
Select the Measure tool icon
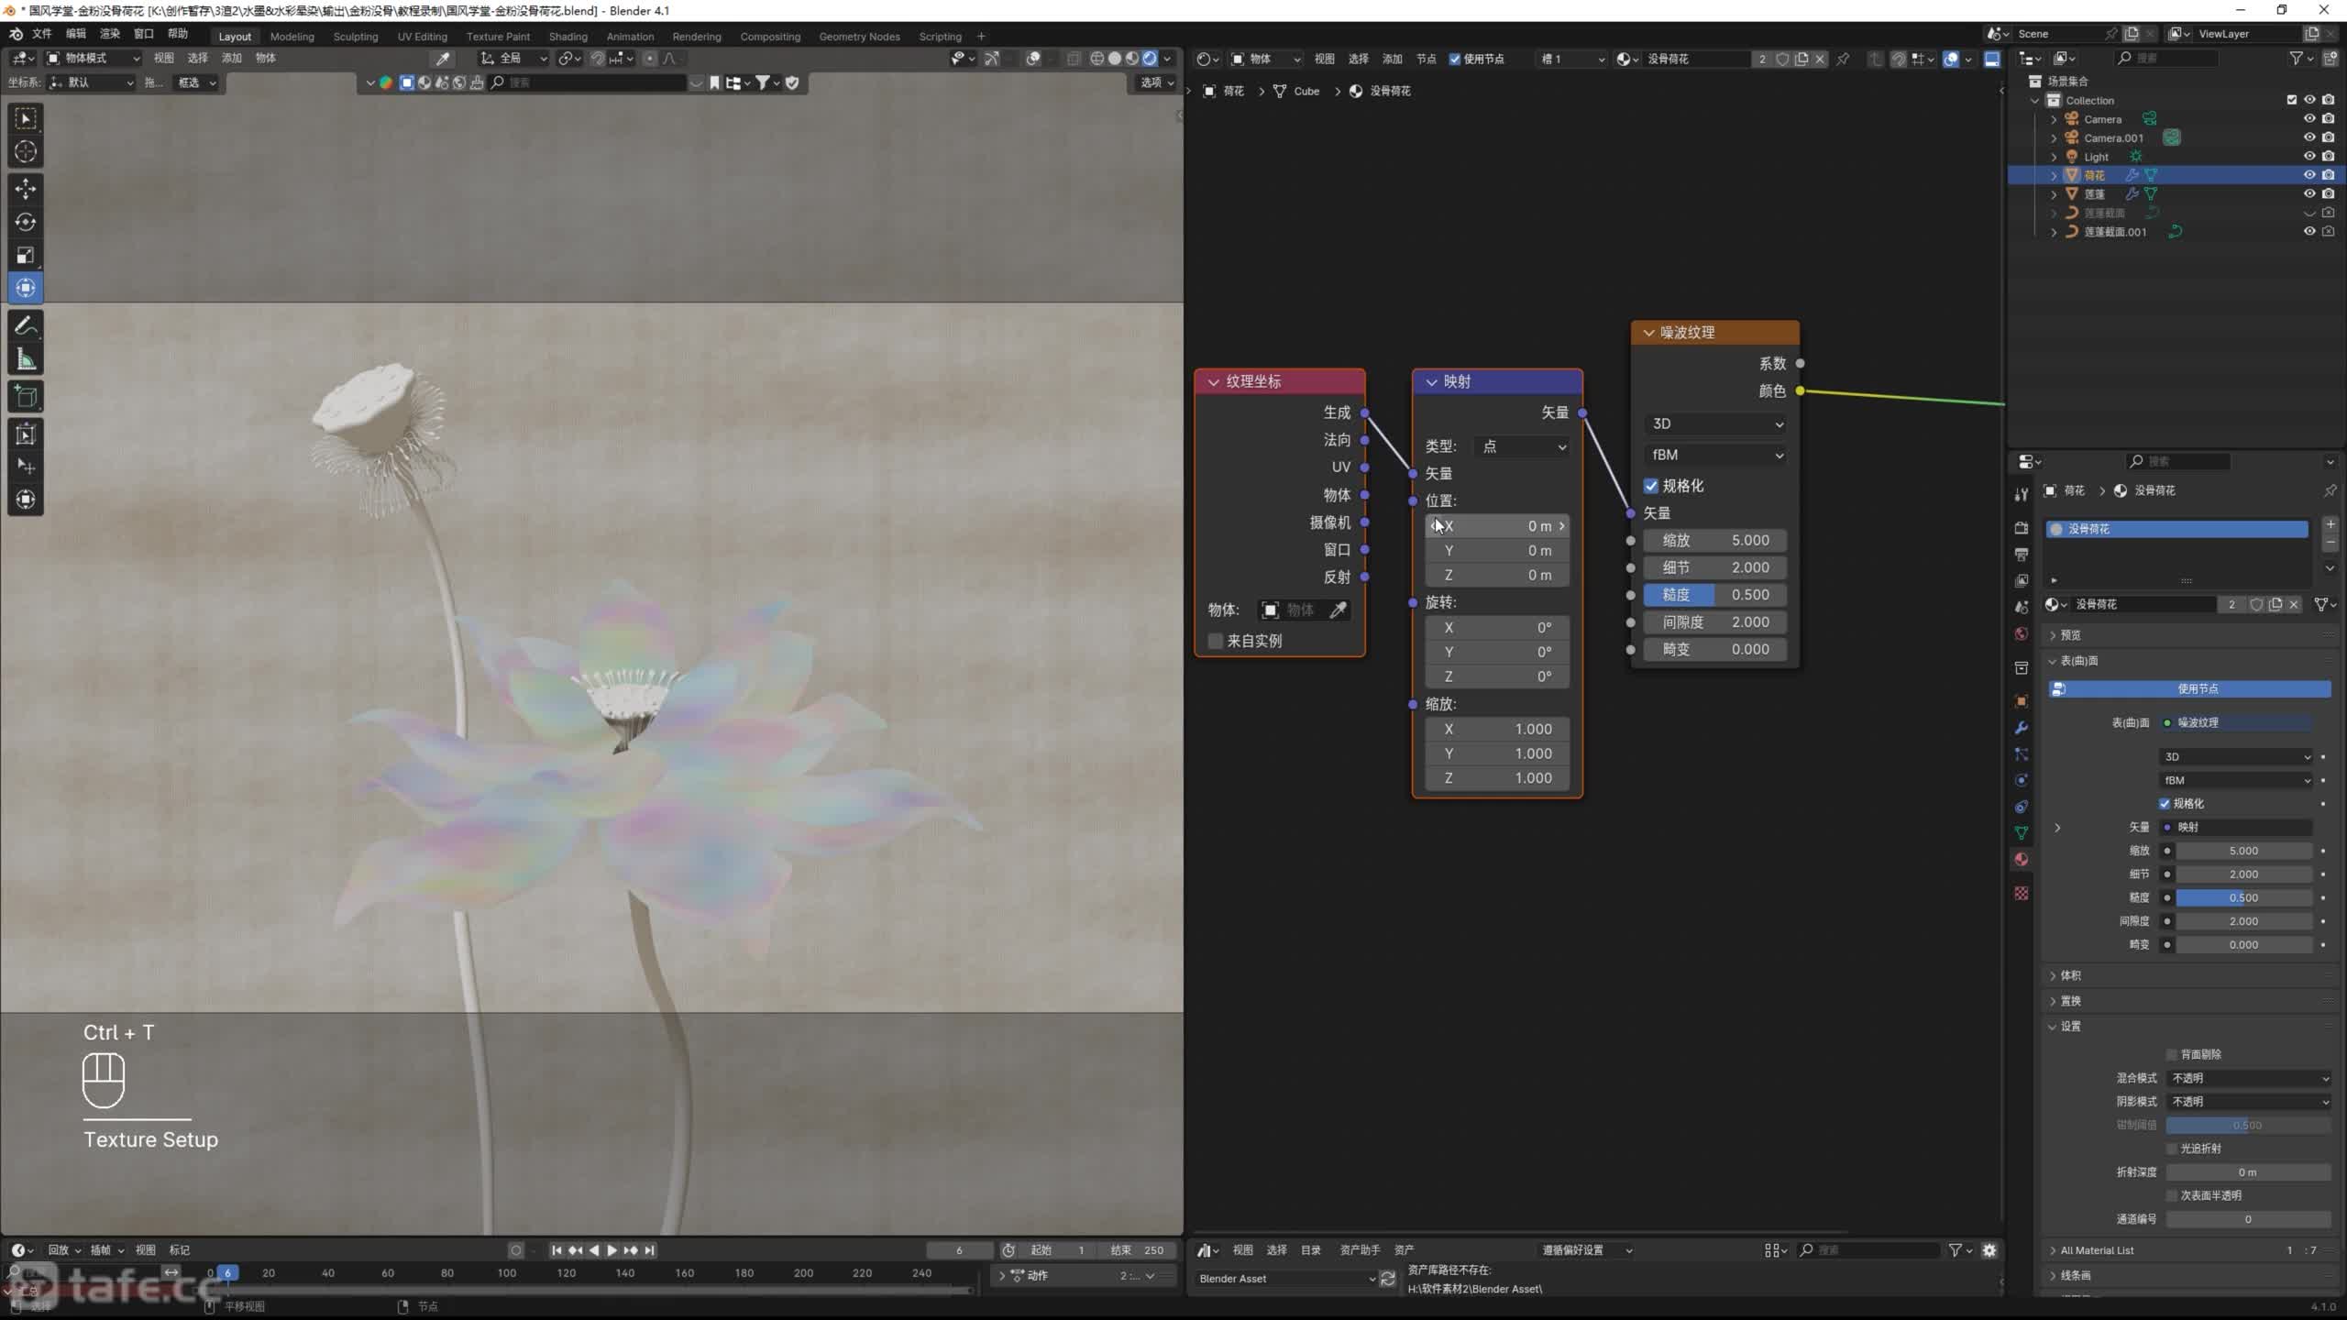click(26, 360)
